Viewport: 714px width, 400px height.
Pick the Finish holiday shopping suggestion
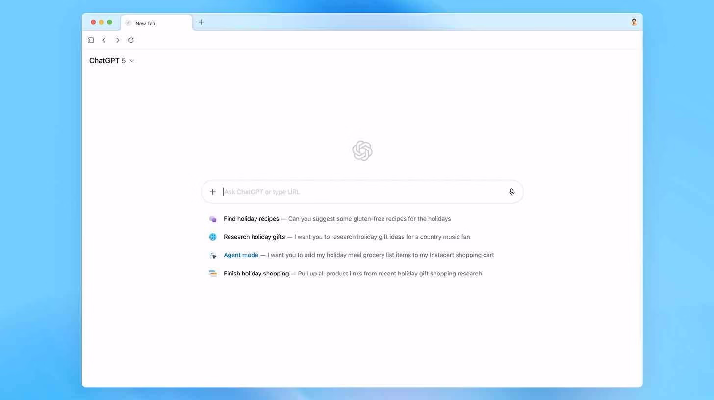click(x=352, y=274)
